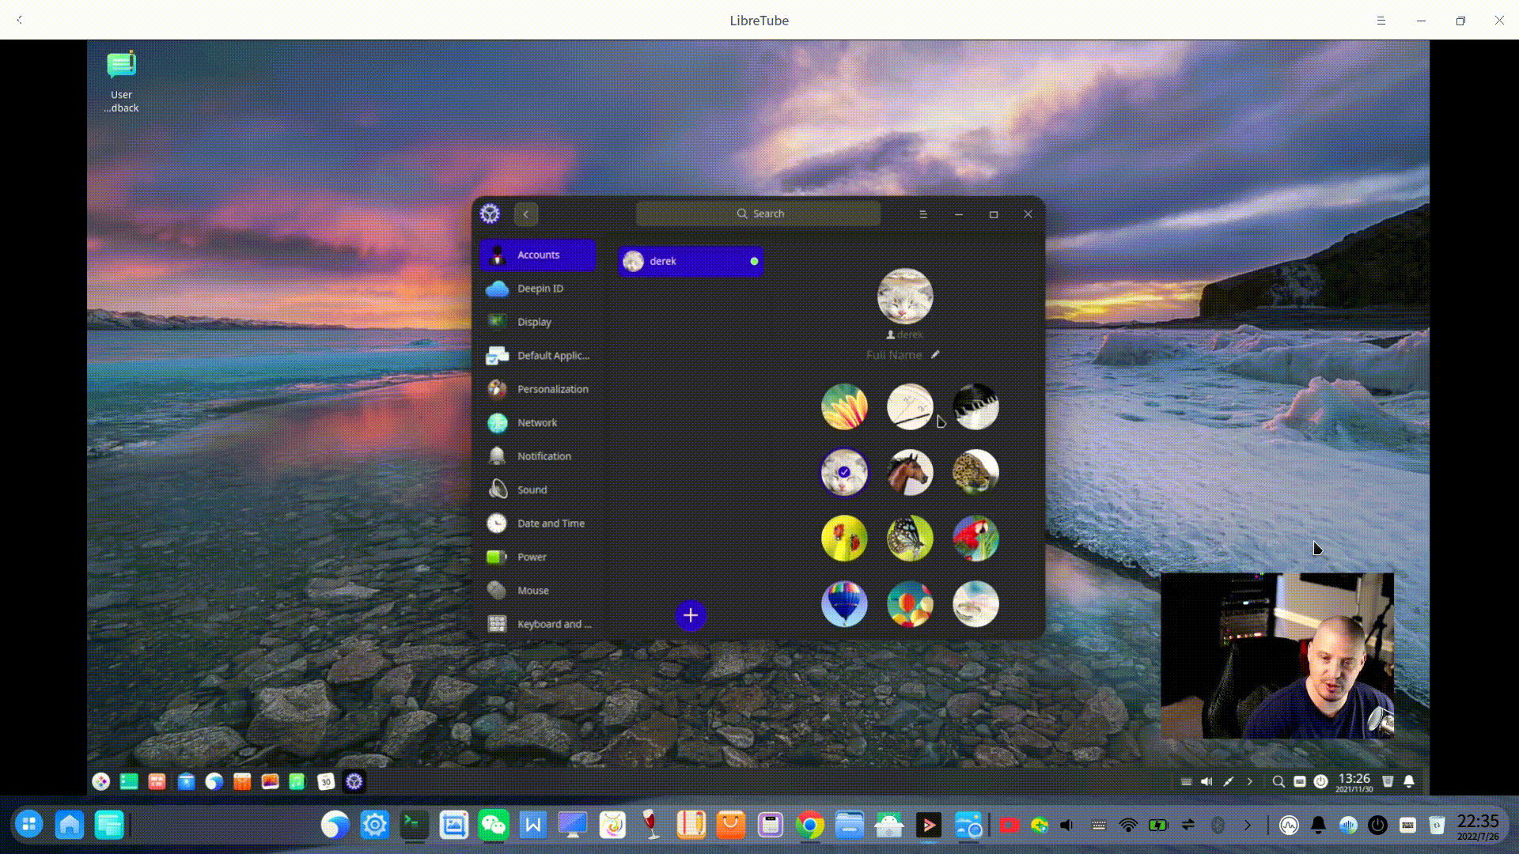Viewport: 1519px width, 854px height.
Task: Select the hot air balloon avatar
Action: pyautogui.click(x=843, y=603)
